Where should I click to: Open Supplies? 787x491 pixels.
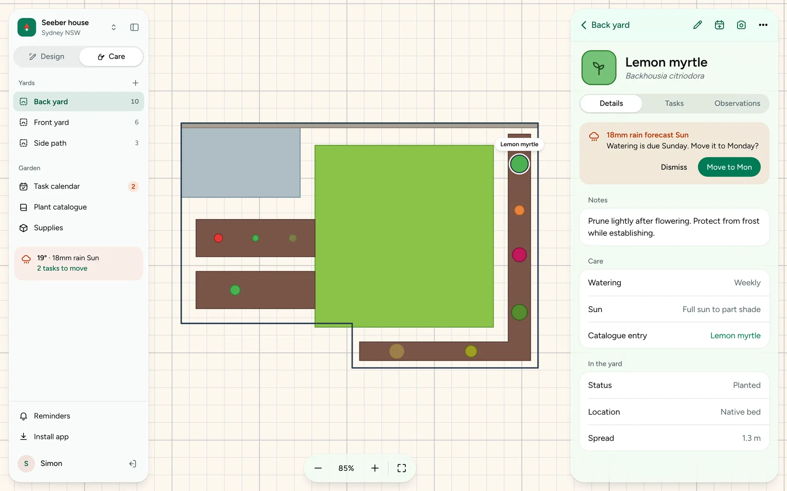pyautogui.click(x=79, y=228)
